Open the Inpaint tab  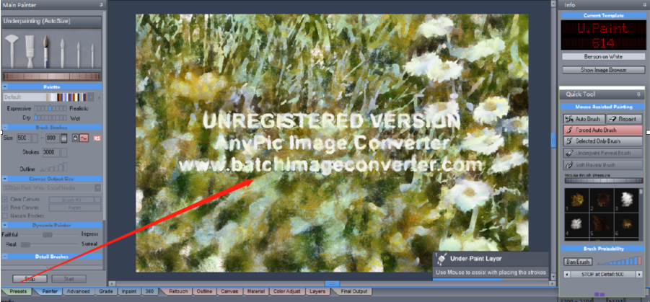tap(129, 291)
